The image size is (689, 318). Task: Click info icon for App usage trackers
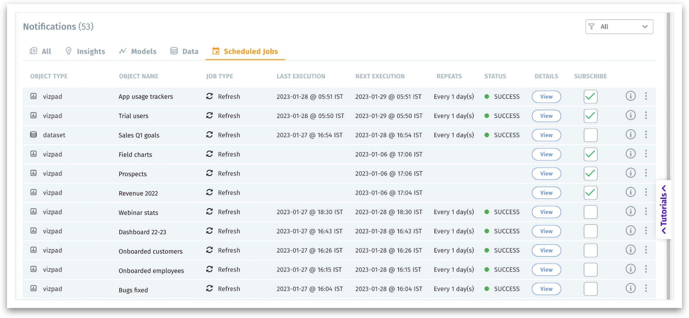click(x=630, y=96)
